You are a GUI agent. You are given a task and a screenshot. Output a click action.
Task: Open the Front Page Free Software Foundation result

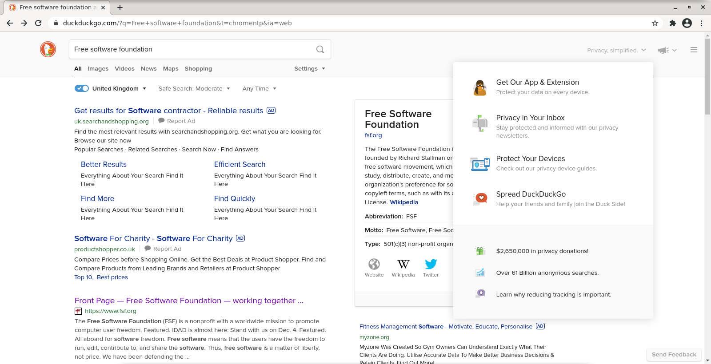point(189,301)
